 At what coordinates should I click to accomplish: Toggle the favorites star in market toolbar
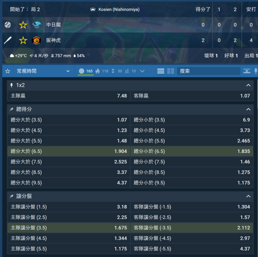click(8, 71)
